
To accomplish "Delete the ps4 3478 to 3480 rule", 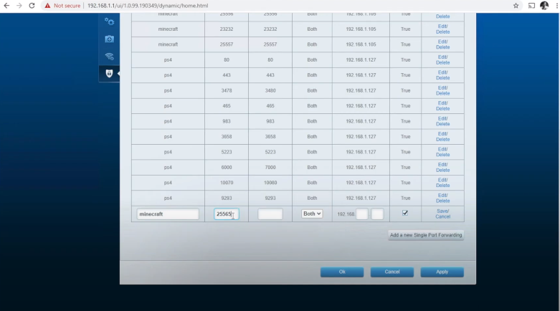I will pyautogui.click(x=443, y=93).
